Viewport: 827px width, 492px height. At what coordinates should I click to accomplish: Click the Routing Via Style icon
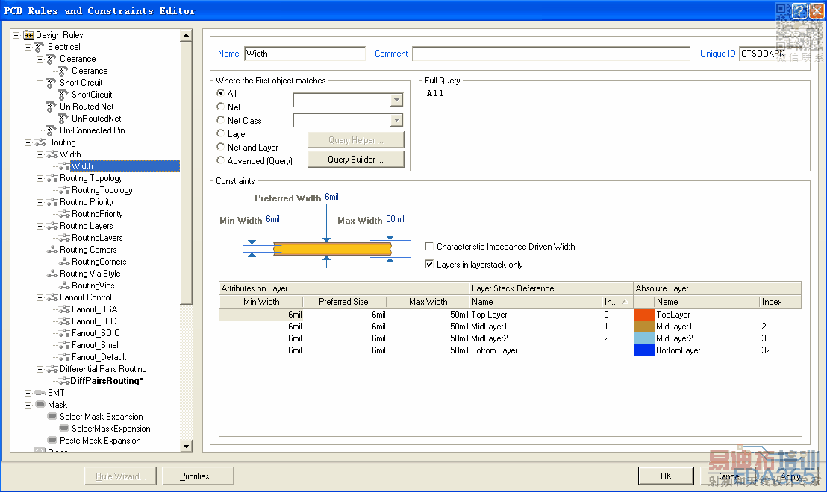click(x=52, y=274)
